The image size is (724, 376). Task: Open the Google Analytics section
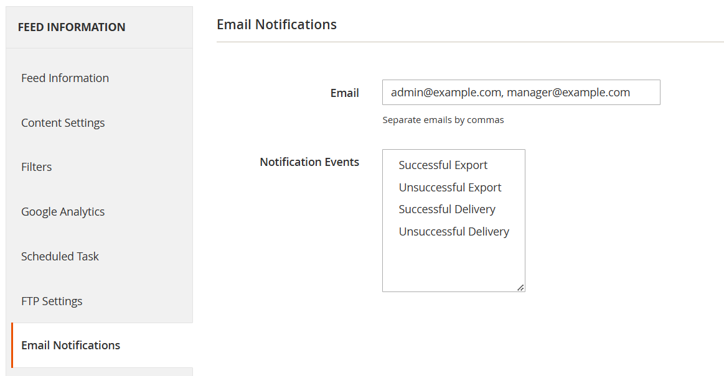[63, 212]
